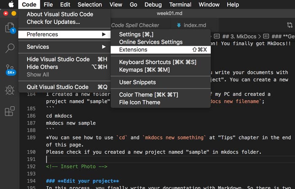
Task: Open the Terminal menu
Action: click(x=180, y=4)
